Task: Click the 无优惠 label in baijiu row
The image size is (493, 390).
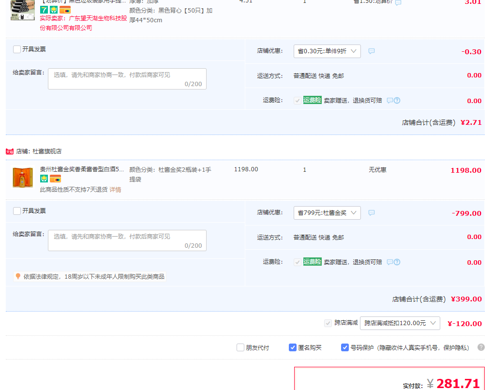Action: coord(377,170)
